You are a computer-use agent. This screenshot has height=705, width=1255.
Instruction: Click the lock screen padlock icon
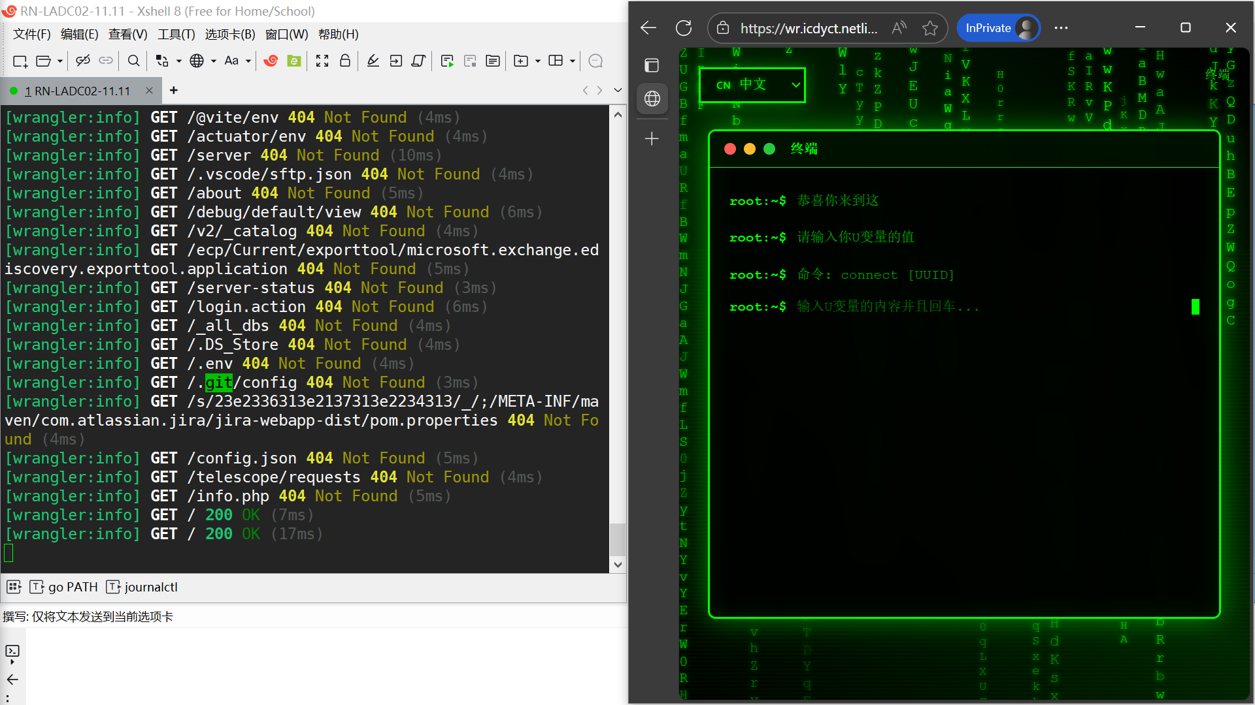click(345, 61)
